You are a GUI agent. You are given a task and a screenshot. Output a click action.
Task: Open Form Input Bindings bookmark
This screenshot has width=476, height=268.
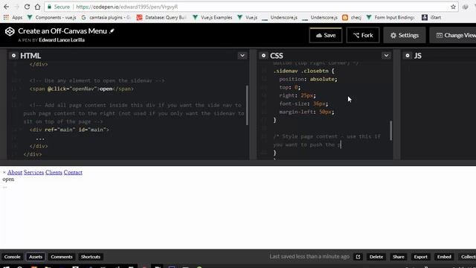[x=390, y=18]
